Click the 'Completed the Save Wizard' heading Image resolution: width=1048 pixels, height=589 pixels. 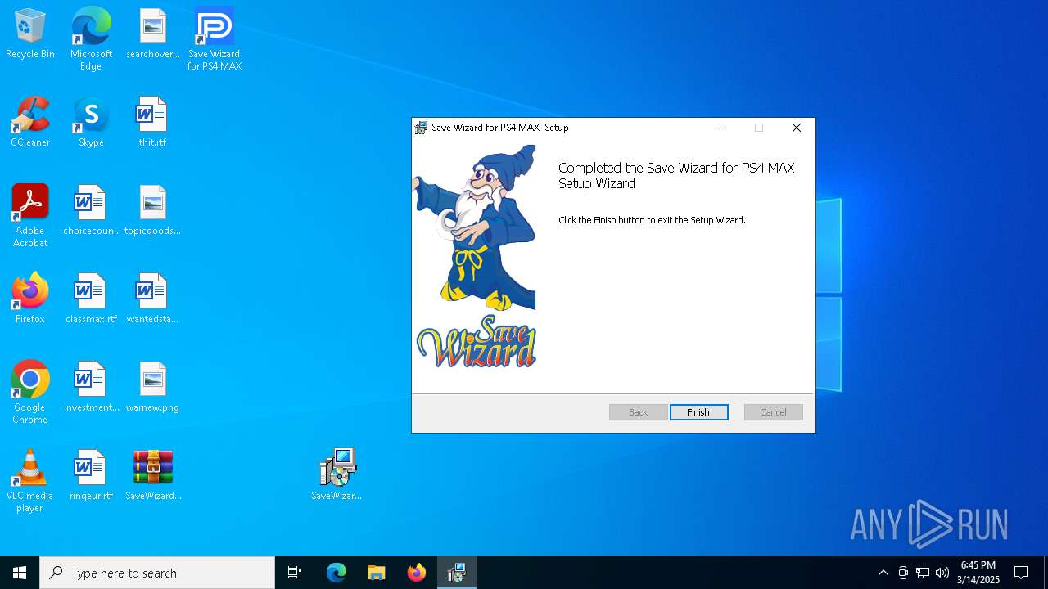click(x=676, y=176)
